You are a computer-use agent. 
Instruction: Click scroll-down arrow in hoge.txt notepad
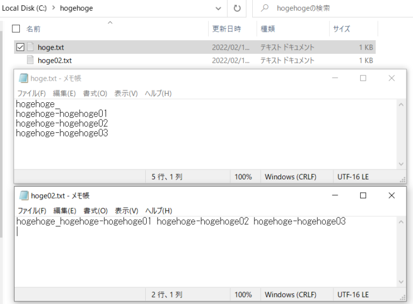tap(401, 164)
